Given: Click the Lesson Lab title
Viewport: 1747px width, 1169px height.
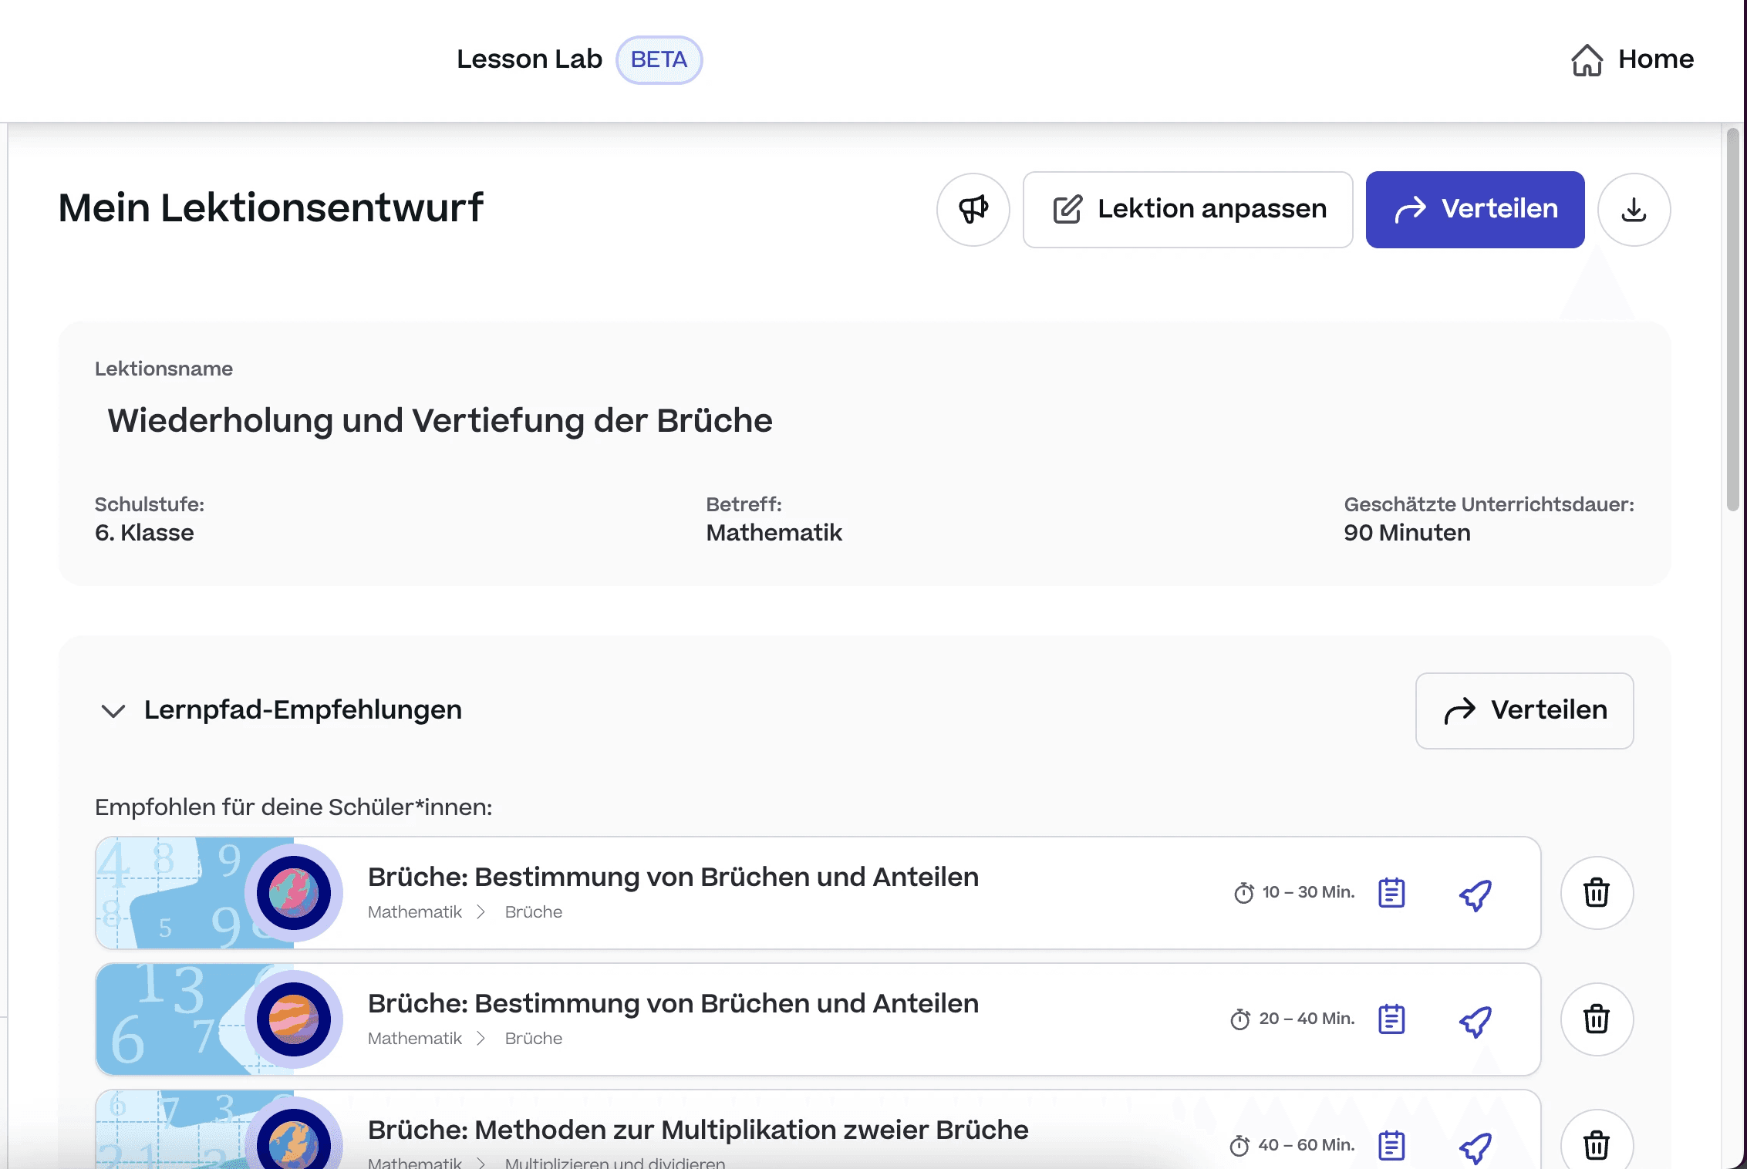Looking at the screenshot, I should click(529, 59).
